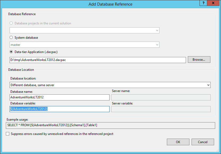Cancel the dialog with the Cancel button
The height and width of the screenshot is (154, 221).
(203, 142)
